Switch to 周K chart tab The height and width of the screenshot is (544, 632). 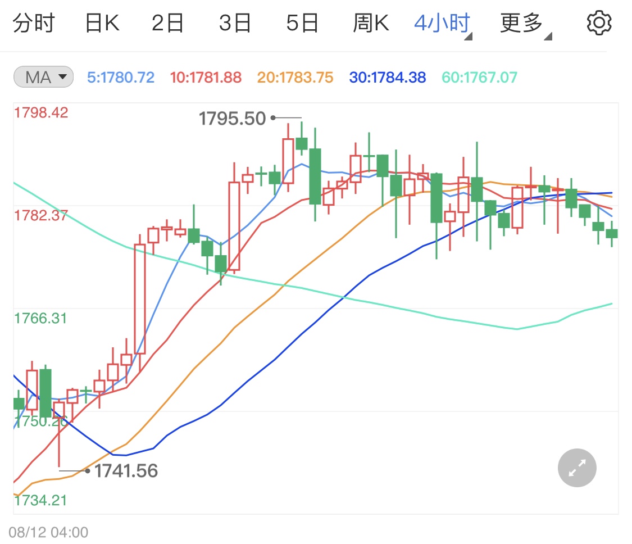(x=371, y=24)
